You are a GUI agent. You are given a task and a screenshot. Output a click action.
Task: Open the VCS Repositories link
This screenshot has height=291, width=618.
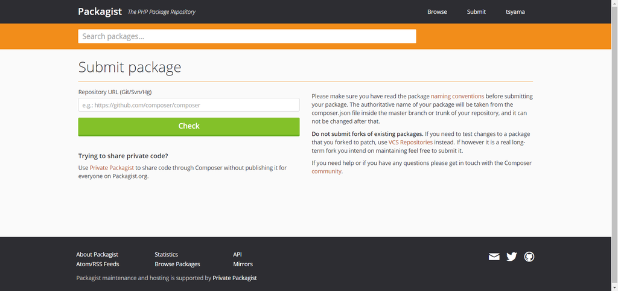coord(410,142)
